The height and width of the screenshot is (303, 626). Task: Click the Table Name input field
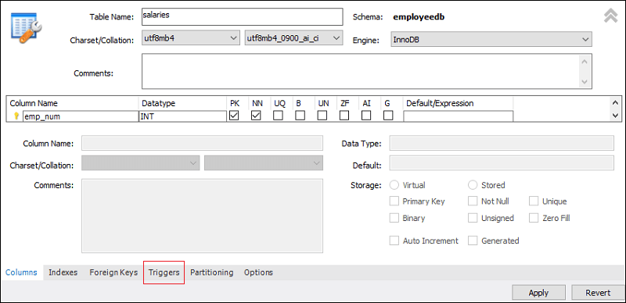click(243, 16)
